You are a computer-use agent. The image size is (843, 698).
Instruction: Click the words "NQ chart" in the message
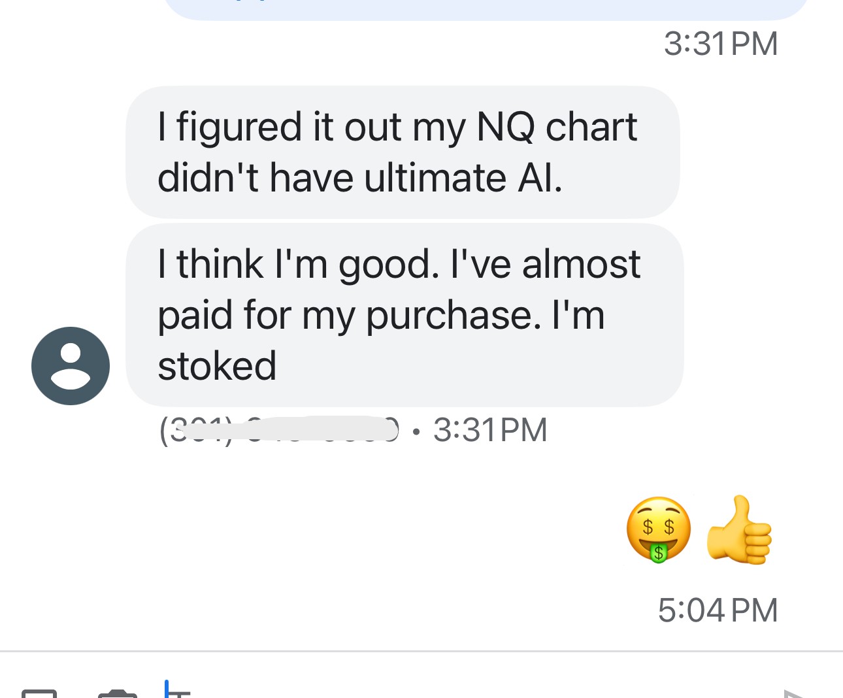pos(557,127)
